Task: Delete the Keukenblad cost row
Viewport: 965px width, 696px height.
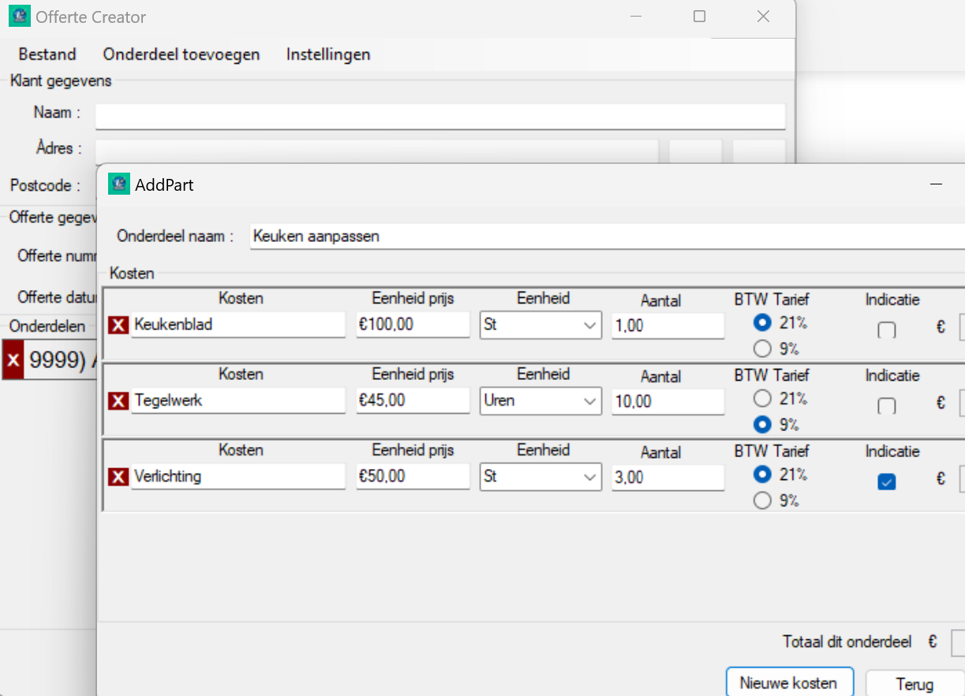Action: tap(118, 325)
